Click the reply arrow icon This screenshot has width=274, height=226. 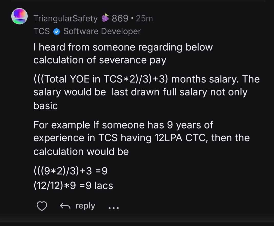65,206
